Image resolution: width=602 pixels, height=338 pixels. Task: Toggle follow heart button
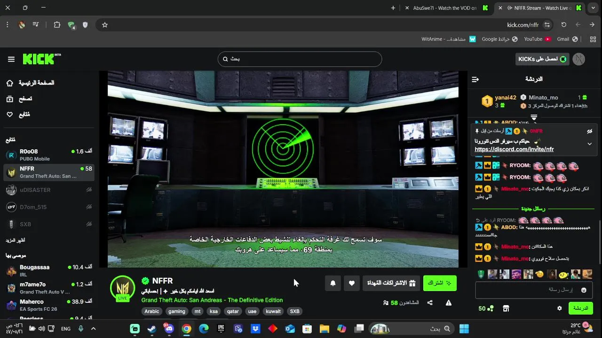[352, 283]
